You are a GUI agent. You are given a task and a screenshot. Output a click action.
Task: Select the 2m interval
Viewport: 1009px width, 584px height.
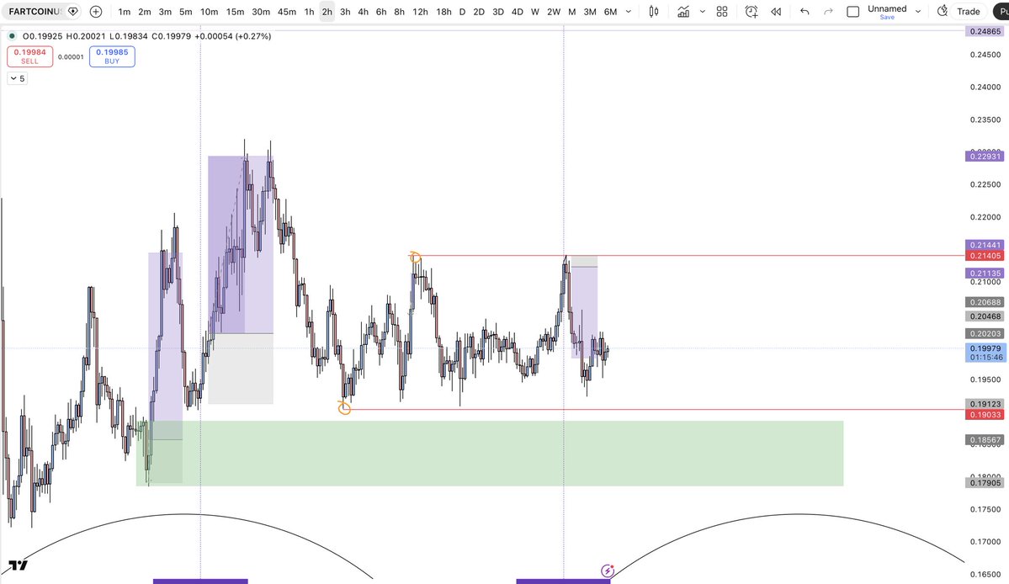tap(145, 12)
